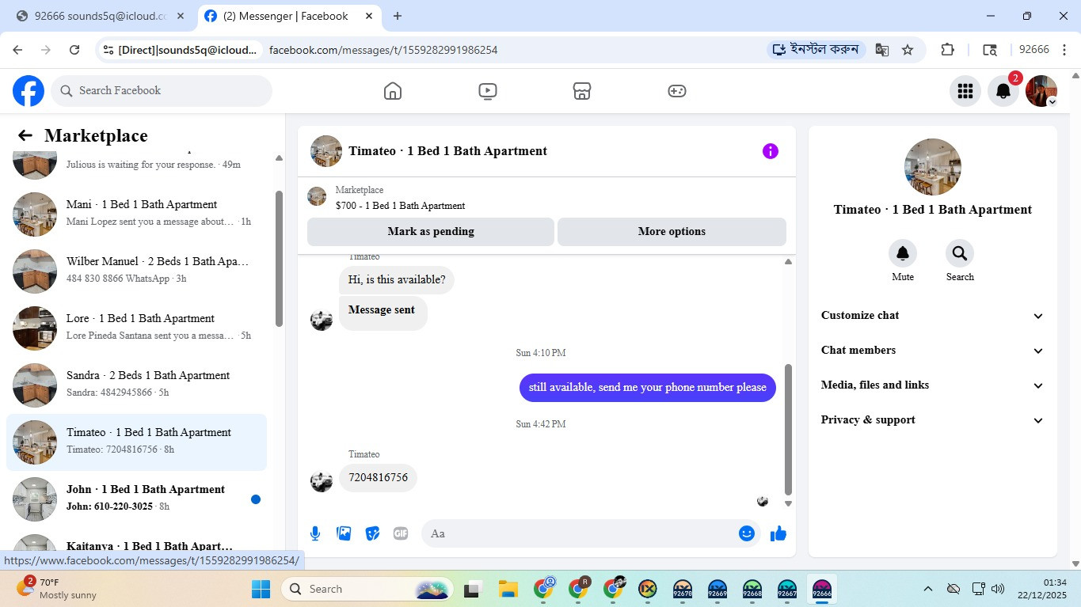Expand Privacy & support section

[933, 420]
